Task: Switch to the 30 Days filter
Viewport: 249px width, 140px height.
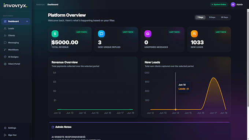Action: click(x=224, y=17)
